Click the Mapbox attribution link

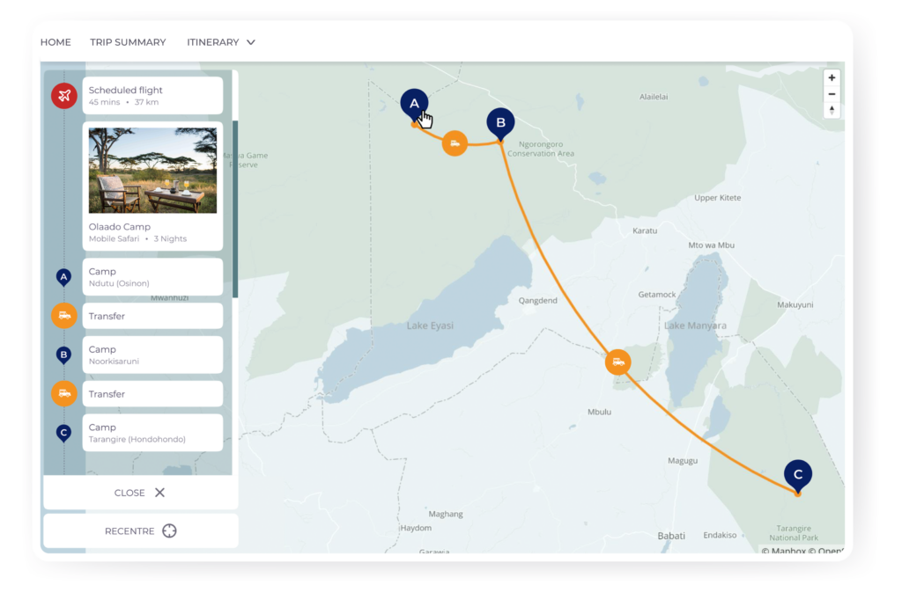(783, 550)
